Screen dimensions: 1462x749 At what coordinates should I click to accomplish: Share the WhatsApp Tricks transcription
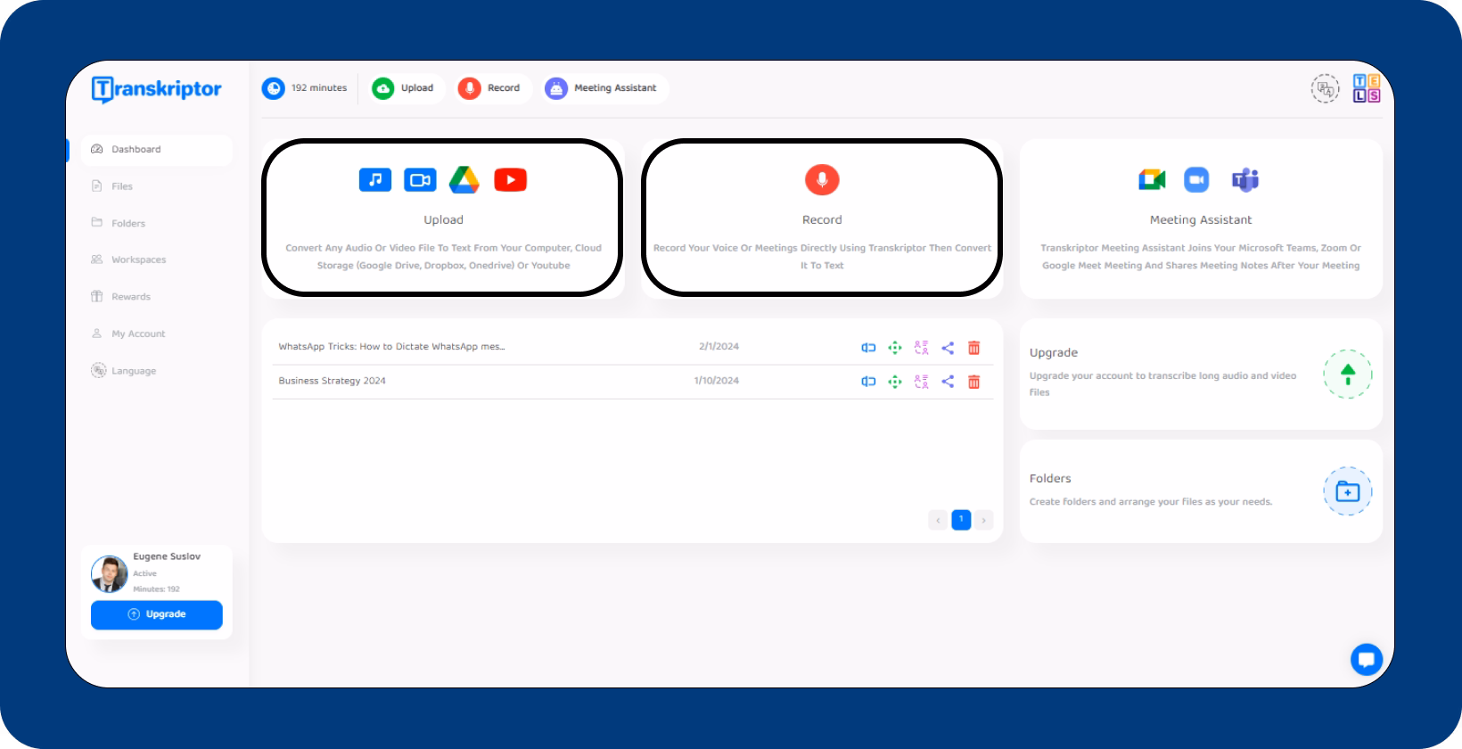[x=948, y=348]
